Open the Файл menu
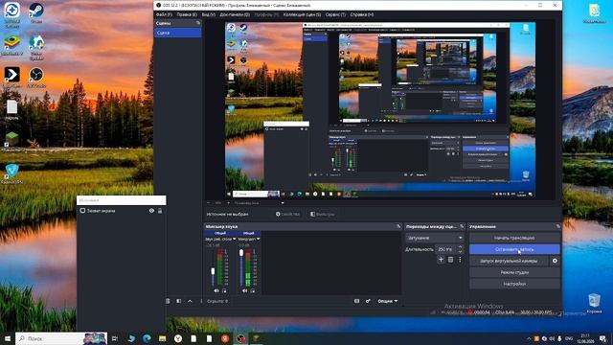 point(164,14)
